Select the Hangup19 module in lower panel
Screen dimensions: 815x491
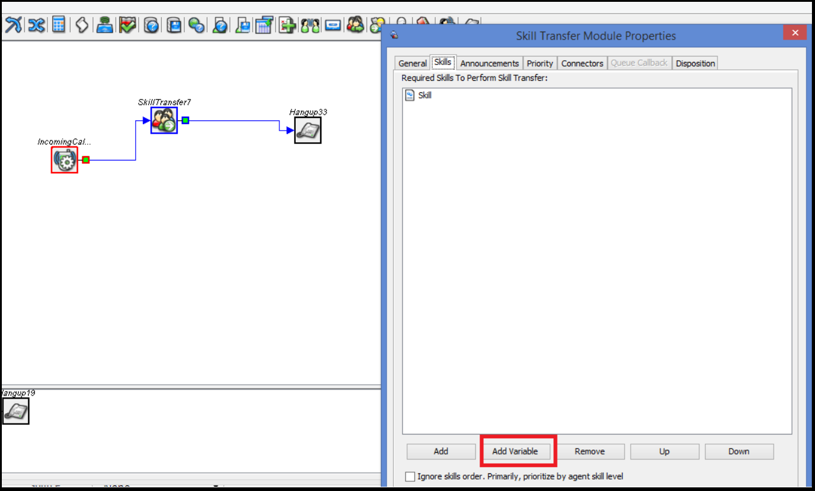tap(15, 411)
